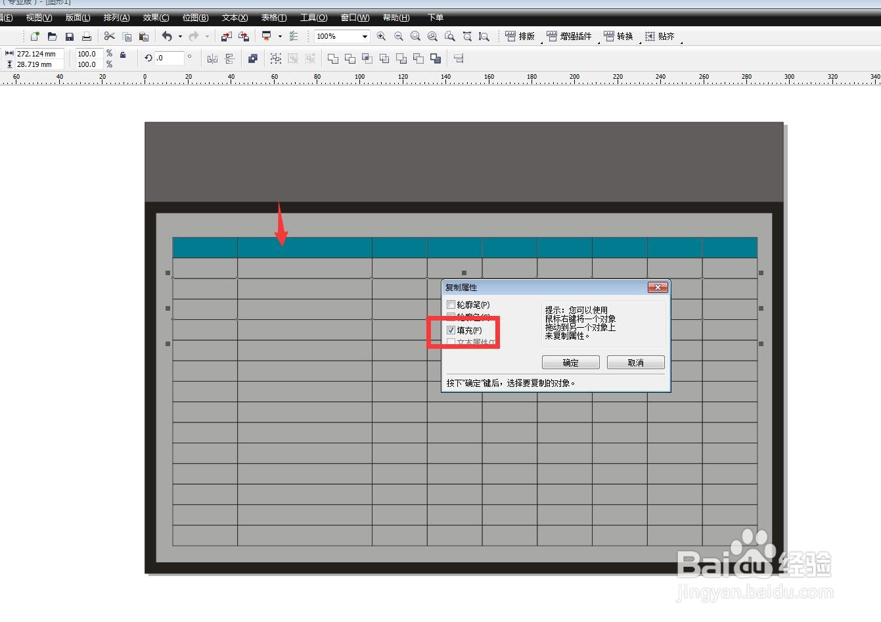Open a file with the folder icon
Viewport: 881px width, 622px height.
(x=52, y=37)
